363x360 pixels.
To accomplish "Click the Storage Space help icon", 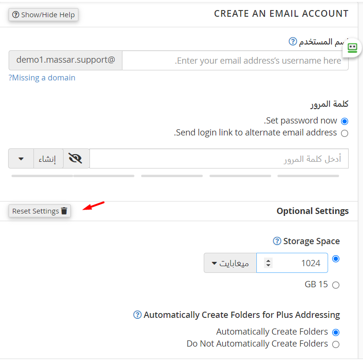I will click(x=276, y=241).
